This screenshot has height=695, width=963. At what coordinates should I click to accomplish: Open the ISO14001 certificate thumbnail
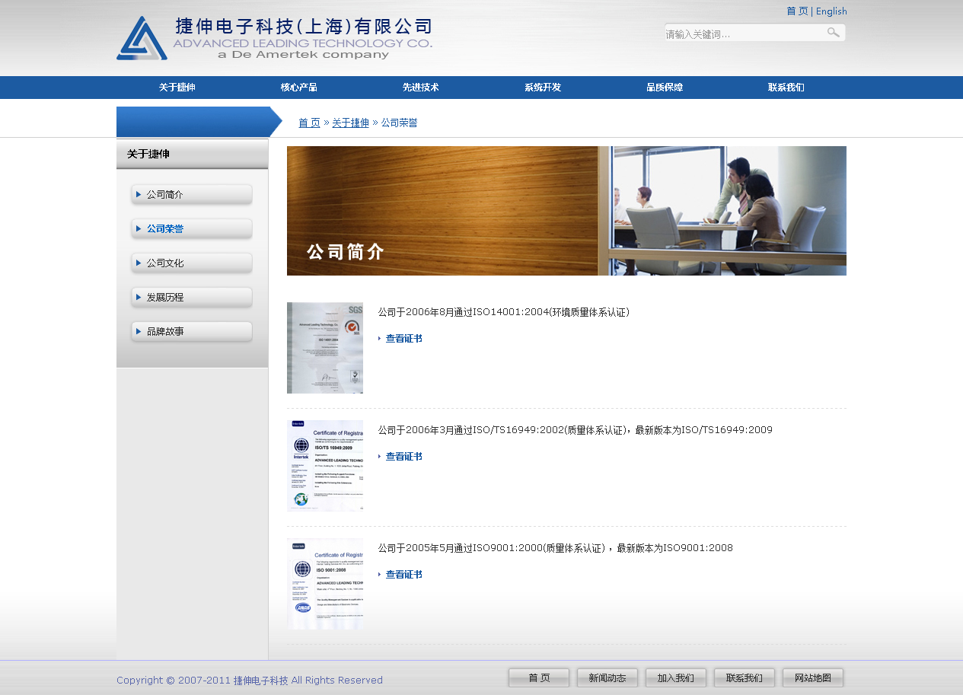click(325, 348)
